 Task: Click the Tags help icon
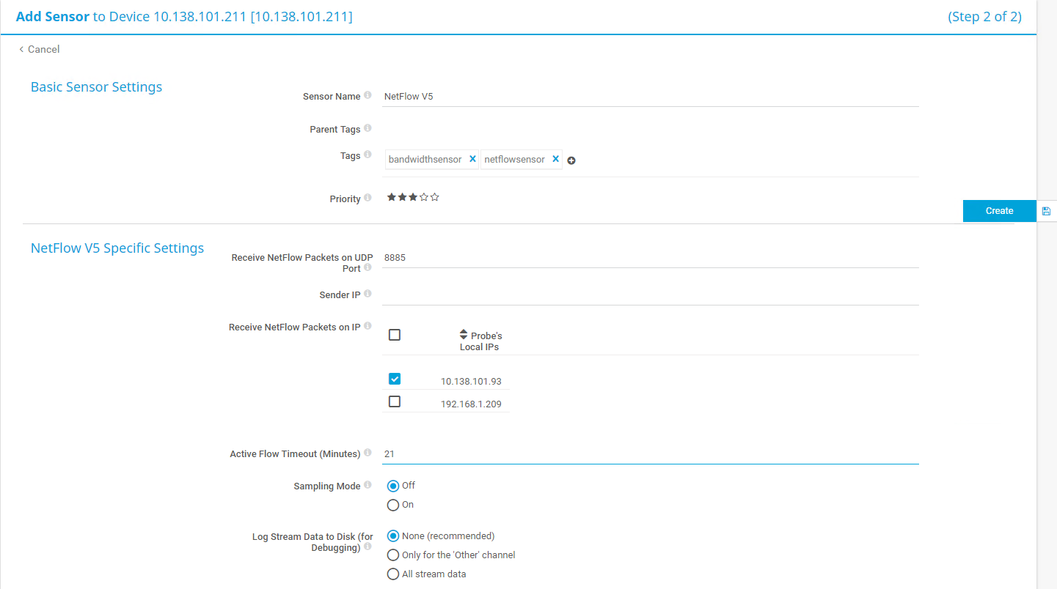tap(367, 155)
